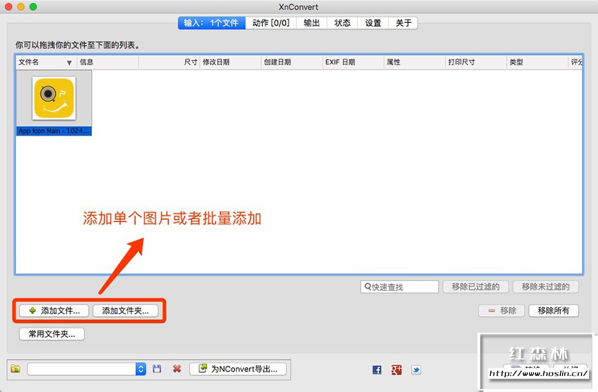Screen dimensions: 598x392
Task: Click the 尺寸 column header
Action: click(169, 62)
